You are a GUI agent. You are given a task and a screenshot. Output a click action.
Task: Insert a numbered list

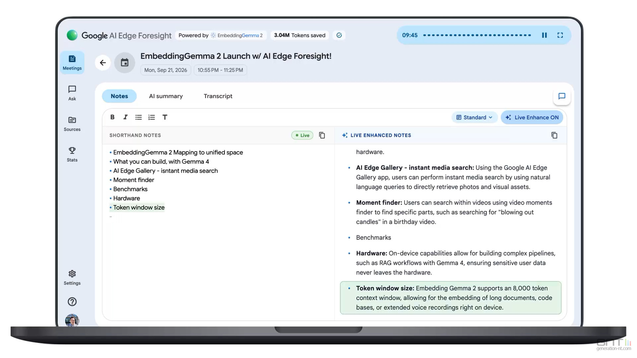(x=152, y=117)
